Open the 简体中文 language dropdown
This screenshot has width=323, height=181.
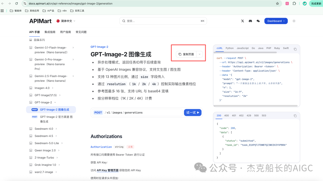(x=66, y=21)
